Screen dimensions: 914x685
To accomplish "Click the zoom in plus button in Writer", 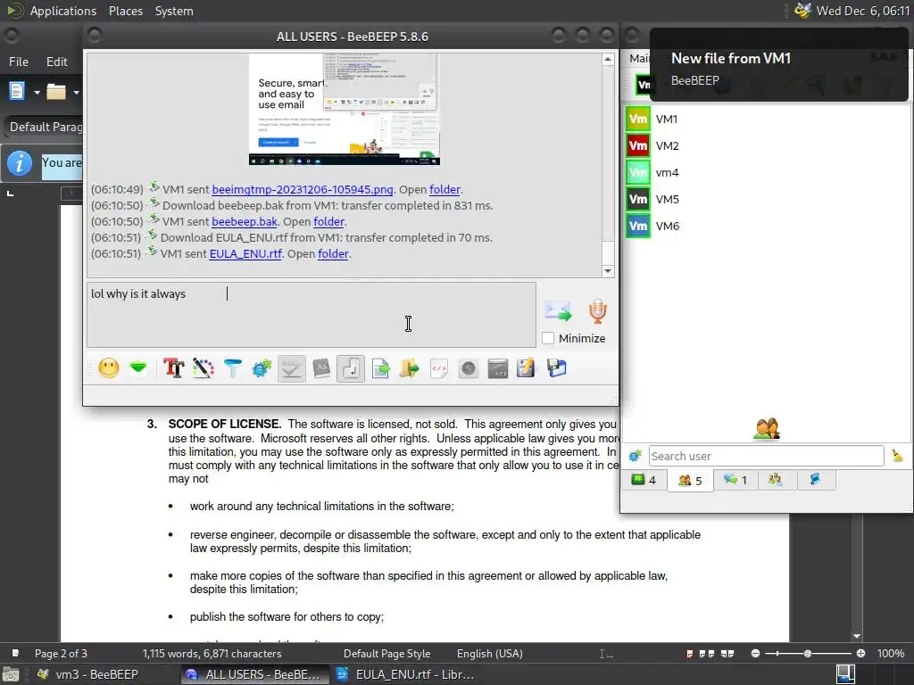I will click(x=860, y=654).
